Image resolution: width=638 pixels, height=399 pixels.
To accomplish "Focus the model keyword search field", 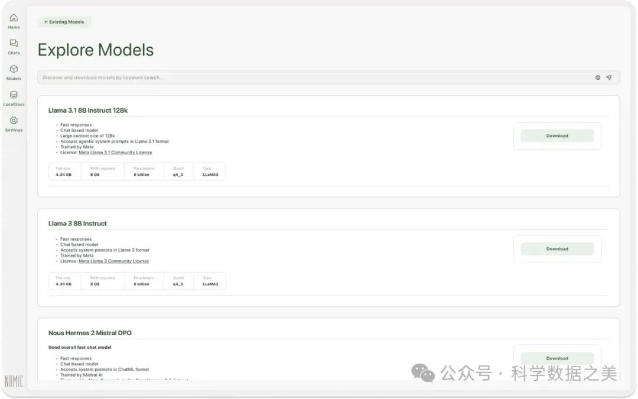I will [x=313, y=77].
